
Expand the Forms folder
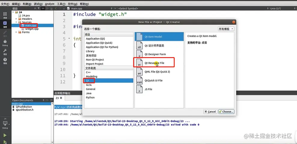[16, 32]
